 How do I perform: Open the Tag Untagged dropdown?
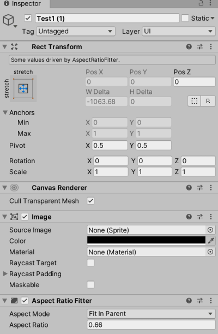pyautogui.click(x=76, y=31)
